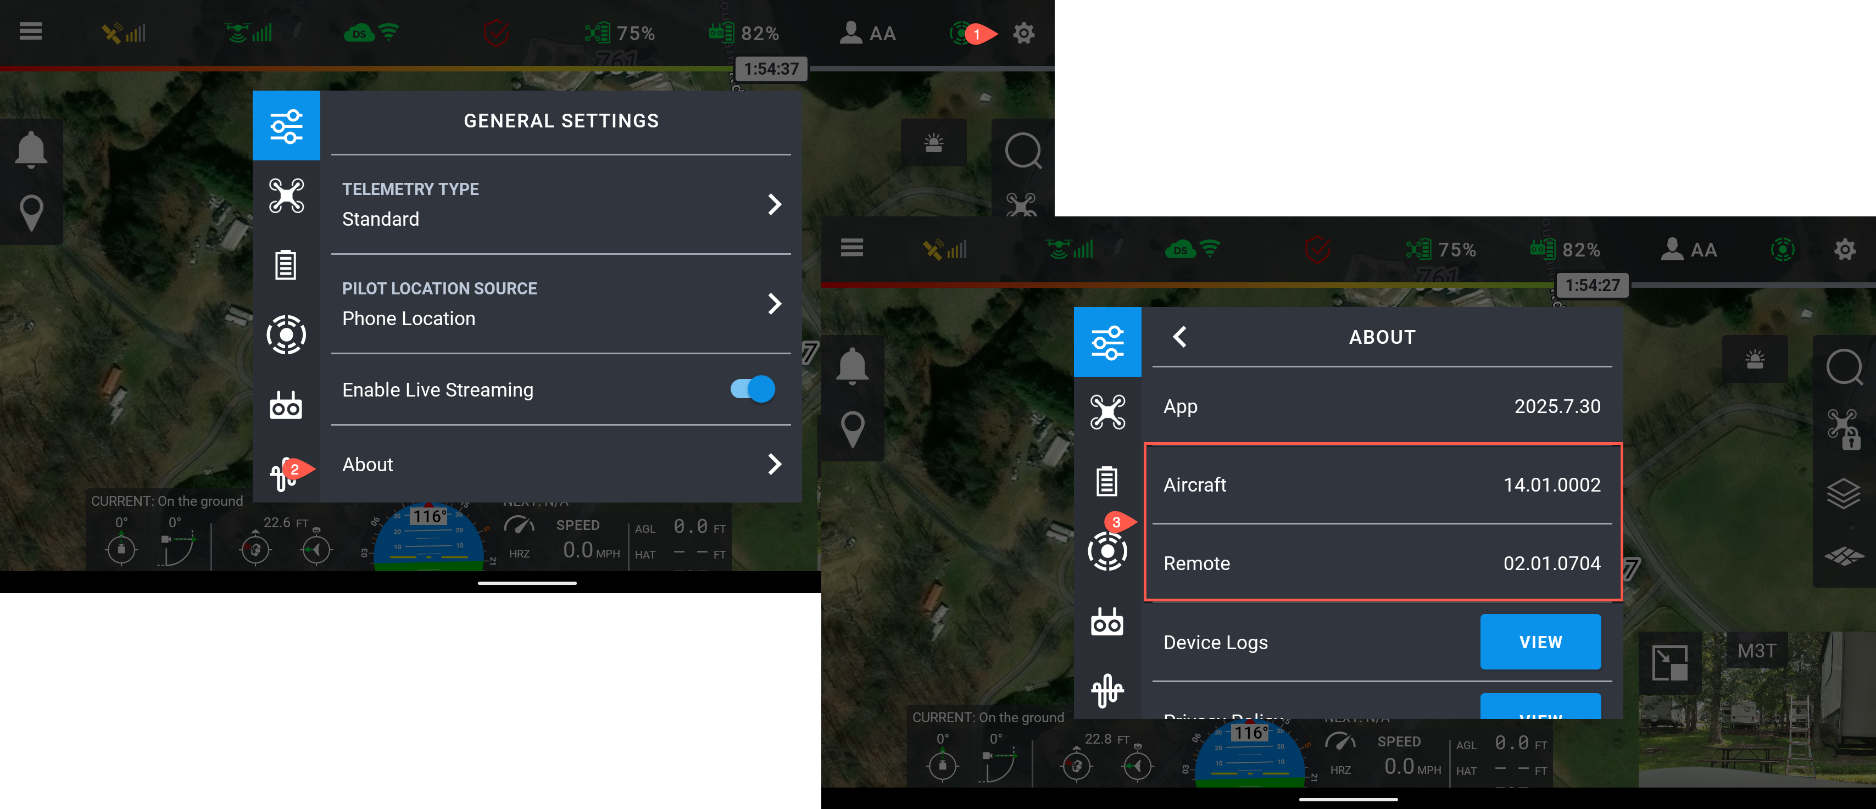Open hamburger menu in General Settings screenshot

[x=31, y=32]
